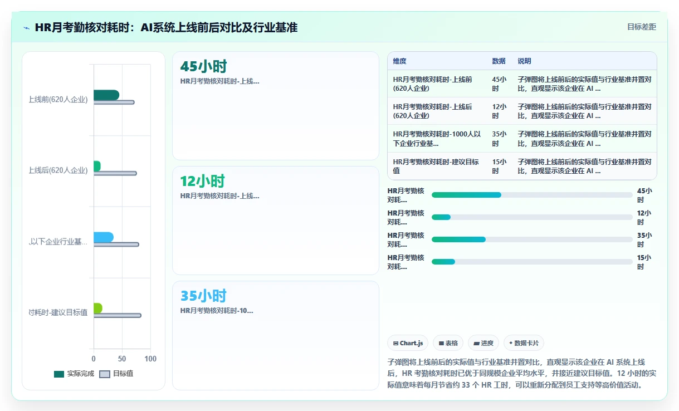The image size is (679, 411).
Task: Select table cell HR月考勤核对耗时-1000人以下企业行业基...
Action: coord(437,139)
